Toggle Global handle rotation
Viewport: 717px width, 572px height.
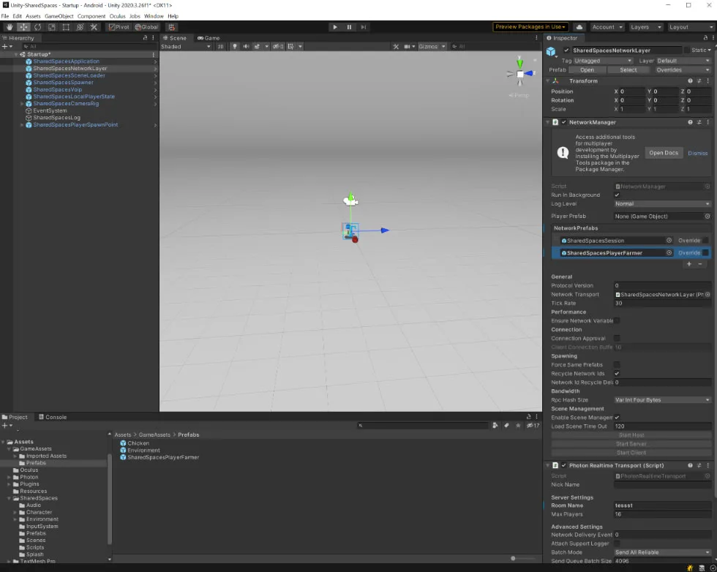click(146, 27)
